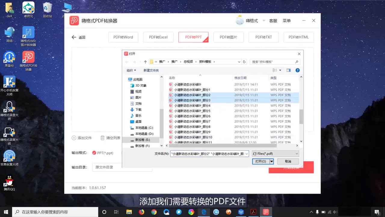This screenshot has width=385, height=217.
Task: Expand recent locations chevron in dialog navigation
Action: pyautogui.click(x=140, y=62)
